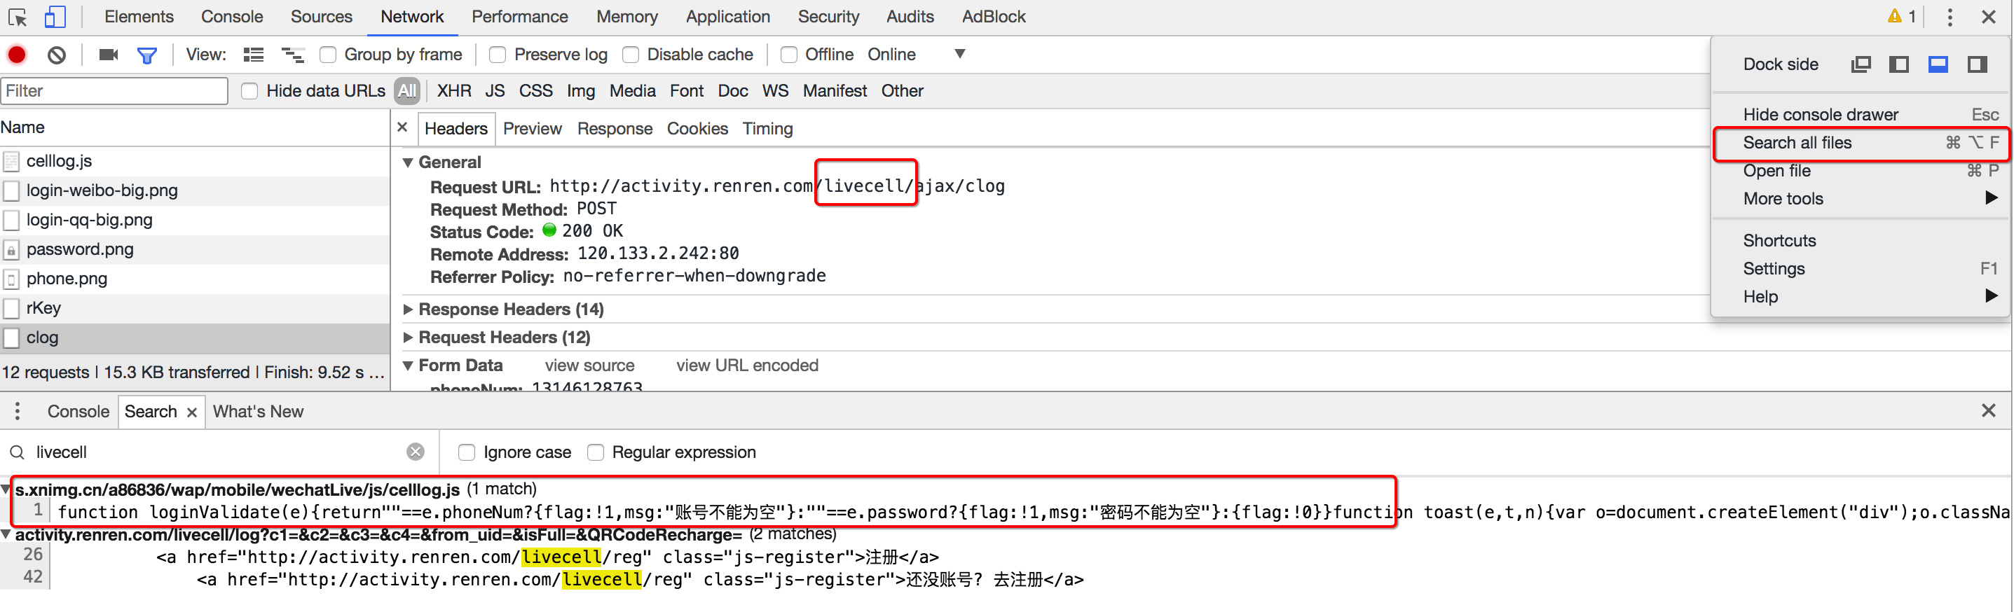Filter requests by XHR type
The height and width of the screenshot is (612, 2014).
[x=453, y=92]
